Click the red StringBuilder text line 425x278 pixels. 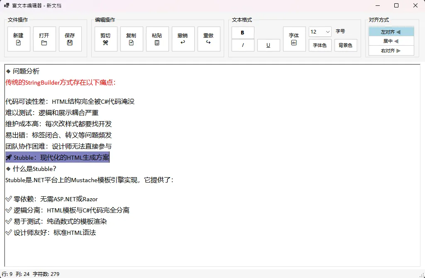(x=61, y=83)
